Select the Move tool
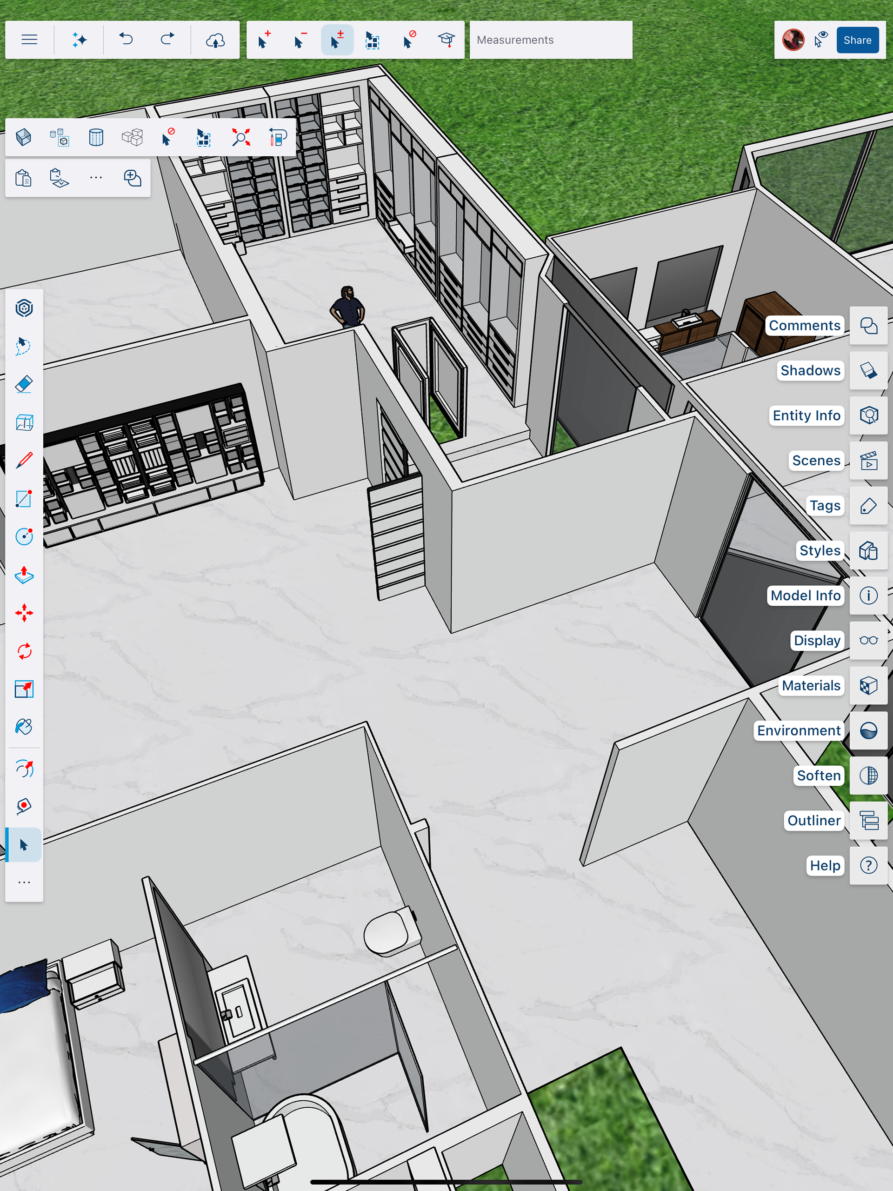 coord(24,613)
